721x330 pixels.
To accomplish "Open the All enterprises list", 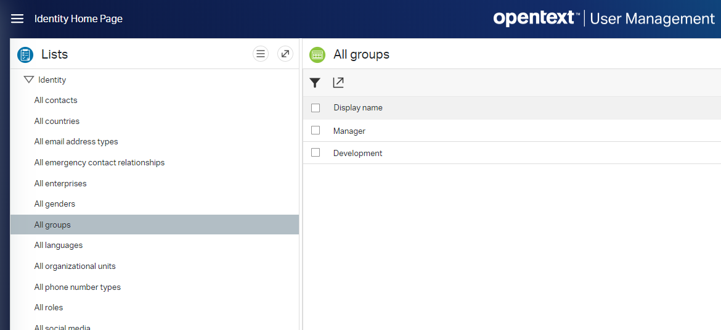I will 60,184.
